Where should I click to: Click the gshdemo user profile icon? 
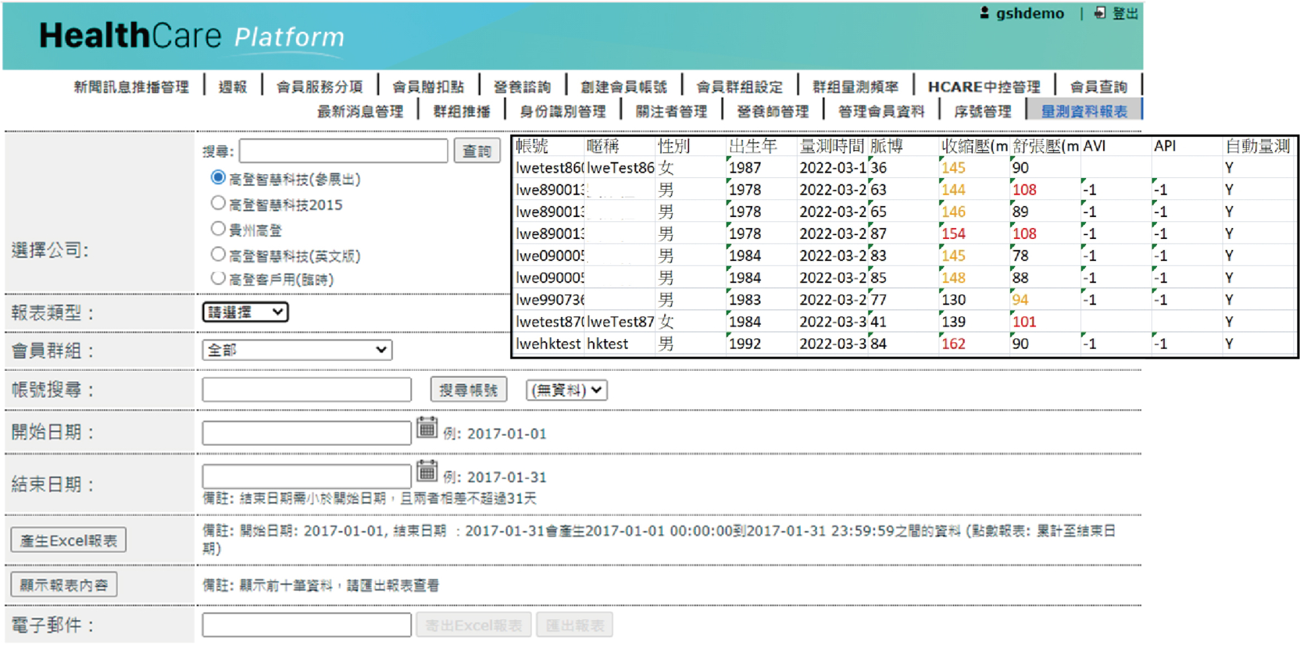coord(984,13)
